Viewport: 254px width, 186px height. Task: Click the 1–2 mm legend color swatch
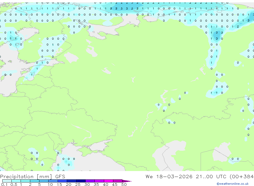[x=25, y=181]
